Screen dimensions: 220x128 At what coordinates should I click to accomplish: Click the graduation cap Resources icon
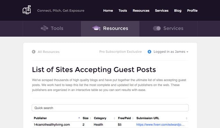pyautogui.click(x=96, y=28)
